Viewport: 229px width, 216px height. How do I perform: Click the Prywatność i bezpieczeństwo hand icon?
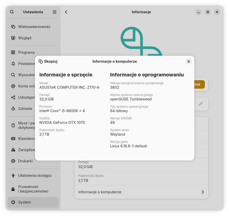(x=13, y=189)
